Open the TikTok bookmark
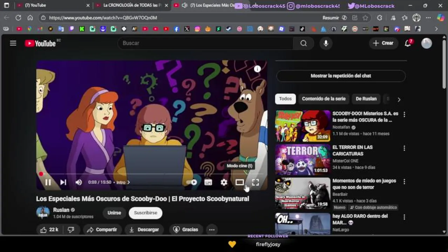Screen dimensions: 448x252 tap(302, 29)
